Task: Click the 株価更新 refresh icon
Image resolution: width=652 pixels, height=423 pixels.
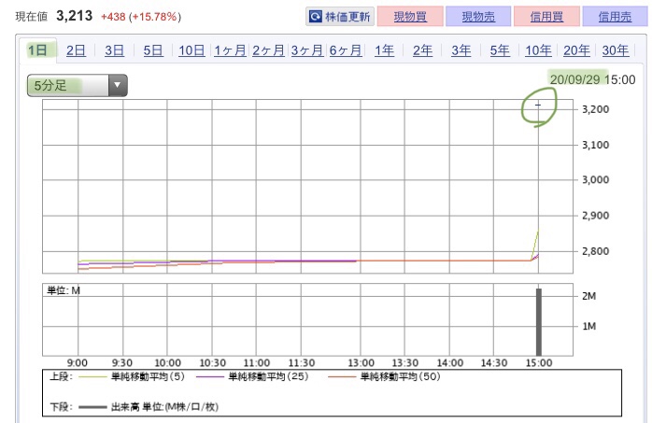Action: pyautogui.click(x=316, y=17)
